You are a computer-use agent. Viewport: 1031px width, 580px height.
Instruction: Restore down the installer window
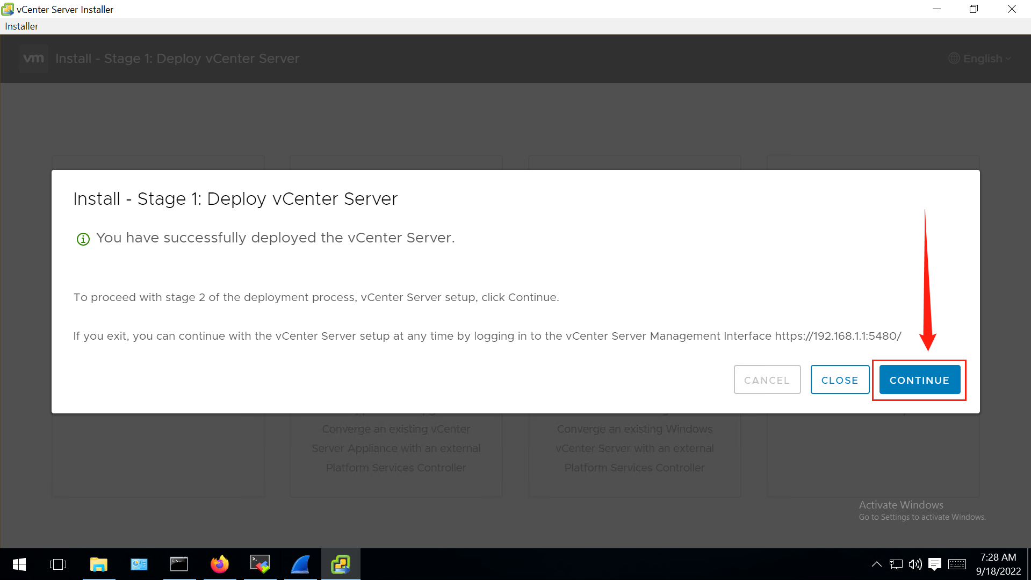coord(974,9)
